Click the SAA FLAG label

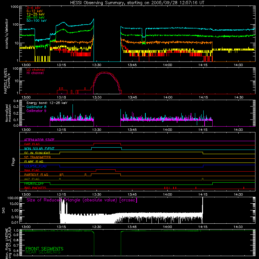point(32,170)
